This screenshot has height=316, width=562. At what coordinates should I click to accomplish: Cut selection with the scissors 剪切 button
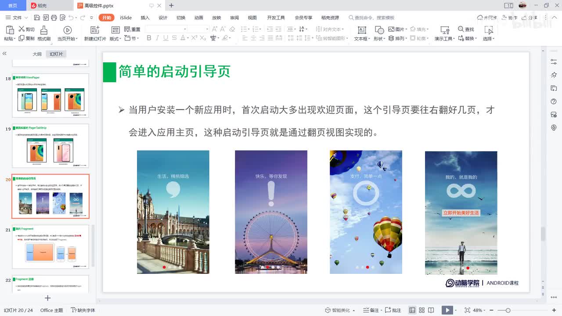[26, 29]
